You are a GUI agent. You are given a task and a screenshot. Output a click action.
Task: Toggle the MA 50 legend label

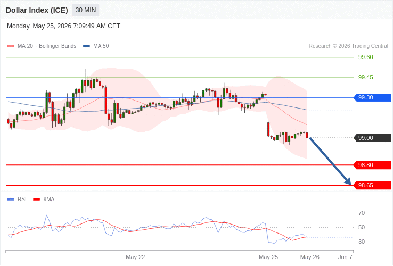(x=101, y=46)
